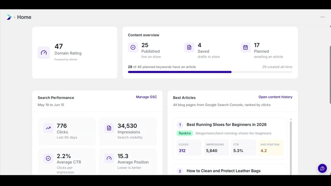Open How to Clean and Protect Leather Bags

[223, 171]
